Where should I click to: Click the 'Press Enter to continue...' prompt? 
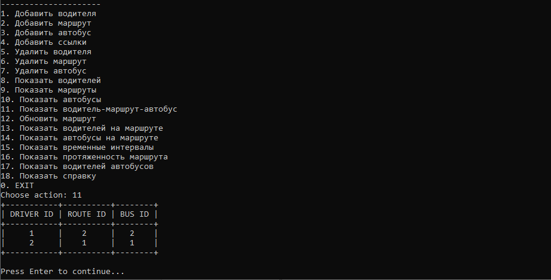click(63, 272)
